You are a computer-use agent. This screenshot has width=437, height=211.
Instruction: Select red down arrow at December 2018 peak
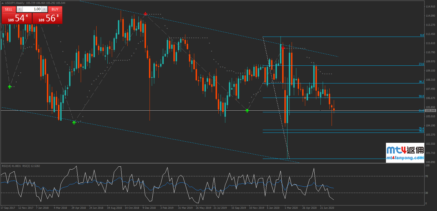click(145, 14)
